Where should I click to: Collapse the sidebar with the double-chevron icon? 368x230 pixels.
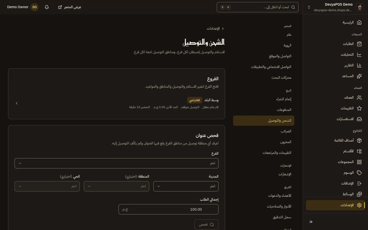311,222
